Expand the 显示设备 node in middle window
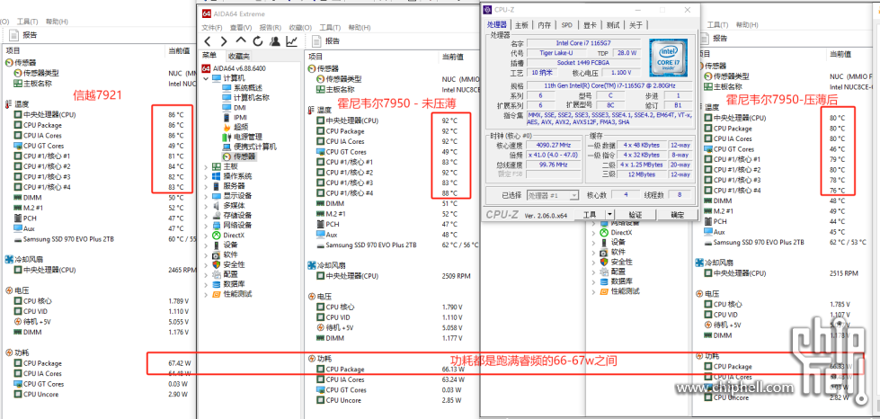Image resolution: width=880 pixels, height=419 pixels. tap(206, 196)
